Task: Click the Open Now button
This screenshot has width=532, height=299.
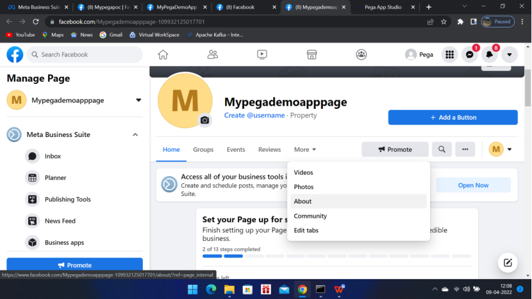Action: click(x=473, y=185)
